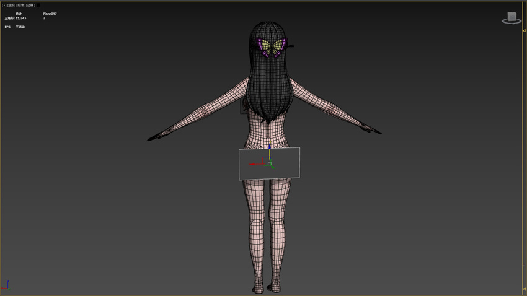Click the Plane017 statistics label

click(x=50, y=13)
